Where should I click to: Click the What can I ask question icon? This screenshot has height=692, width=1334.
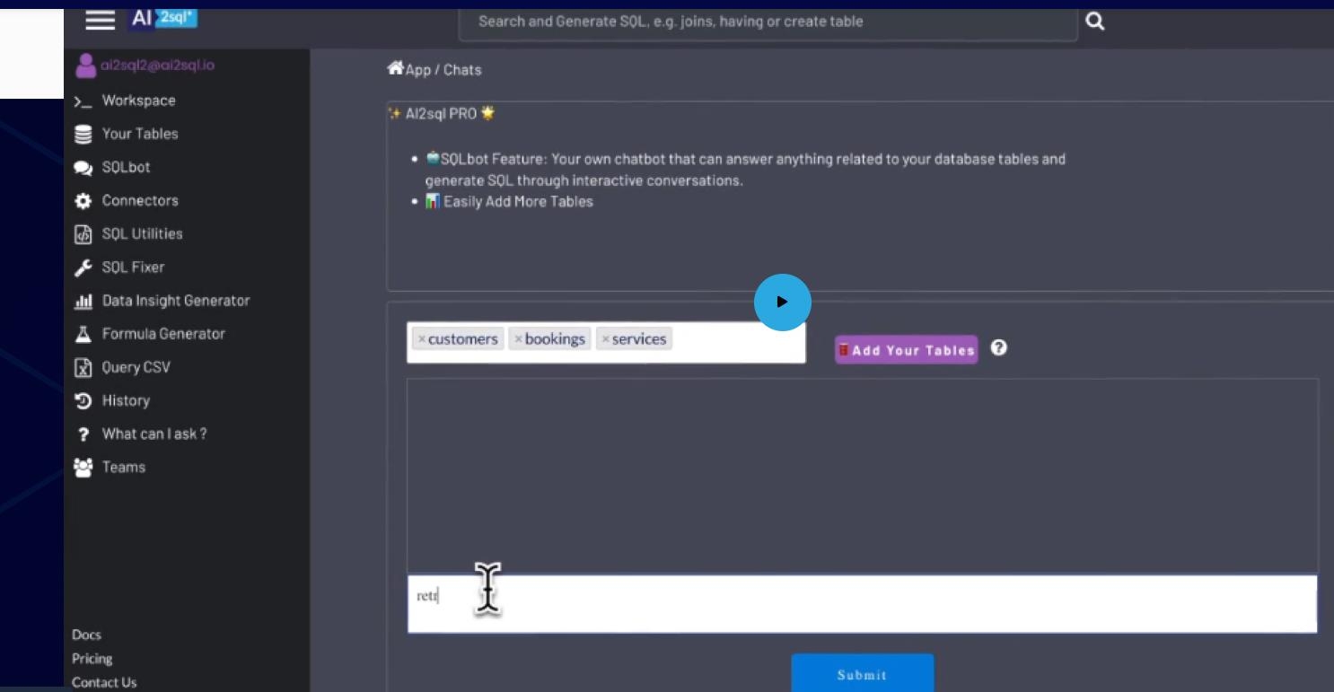click(83, 434)
